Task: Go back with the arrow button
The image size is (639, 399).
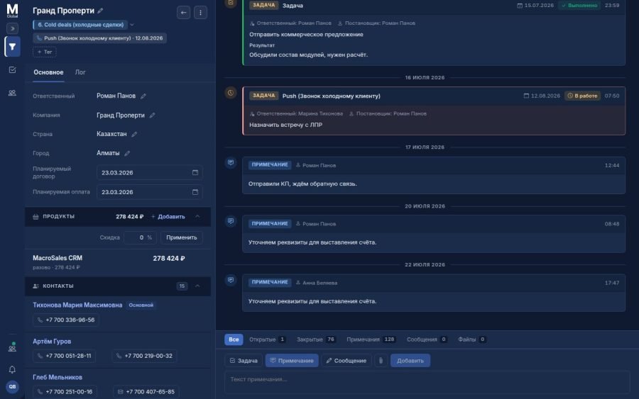Action: [183, 13]
